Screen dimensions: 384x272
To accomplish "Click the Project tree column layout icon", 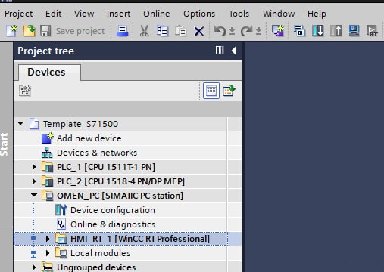I will pyautogui.click(x=220, y=51).
